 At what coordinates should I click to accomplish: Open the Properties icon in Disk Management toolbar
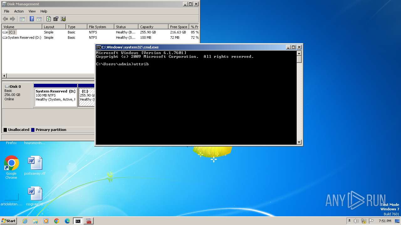[56, 19]
